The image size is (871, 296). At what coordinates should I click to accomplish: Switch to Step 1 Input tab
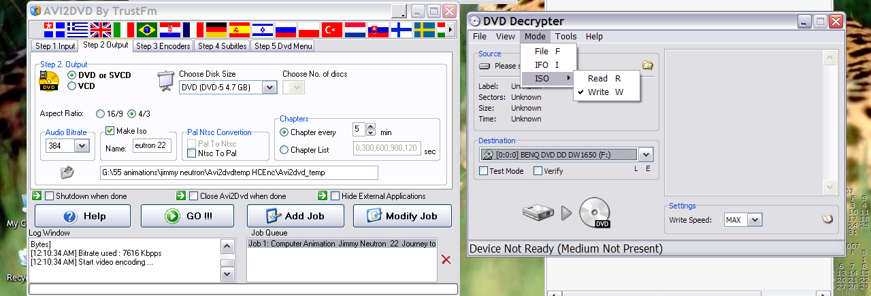click(x=55, y=46)
